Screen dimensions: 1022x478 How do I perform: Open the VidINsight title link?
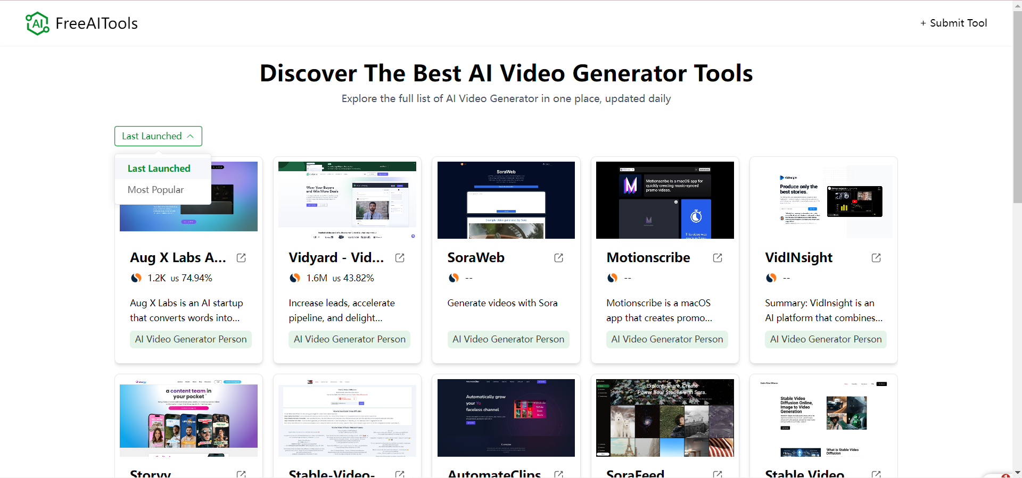coord(798,258)
